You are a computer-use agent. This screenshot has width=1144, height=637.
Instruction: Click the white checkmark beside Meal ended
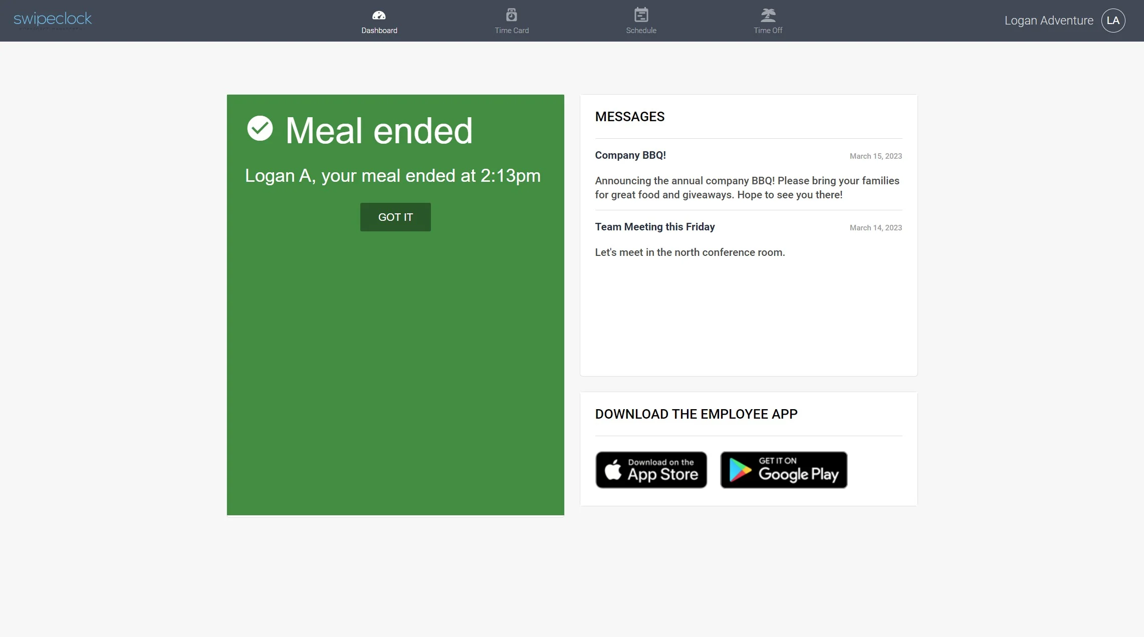pyautogui.click(x=260, y=128)
